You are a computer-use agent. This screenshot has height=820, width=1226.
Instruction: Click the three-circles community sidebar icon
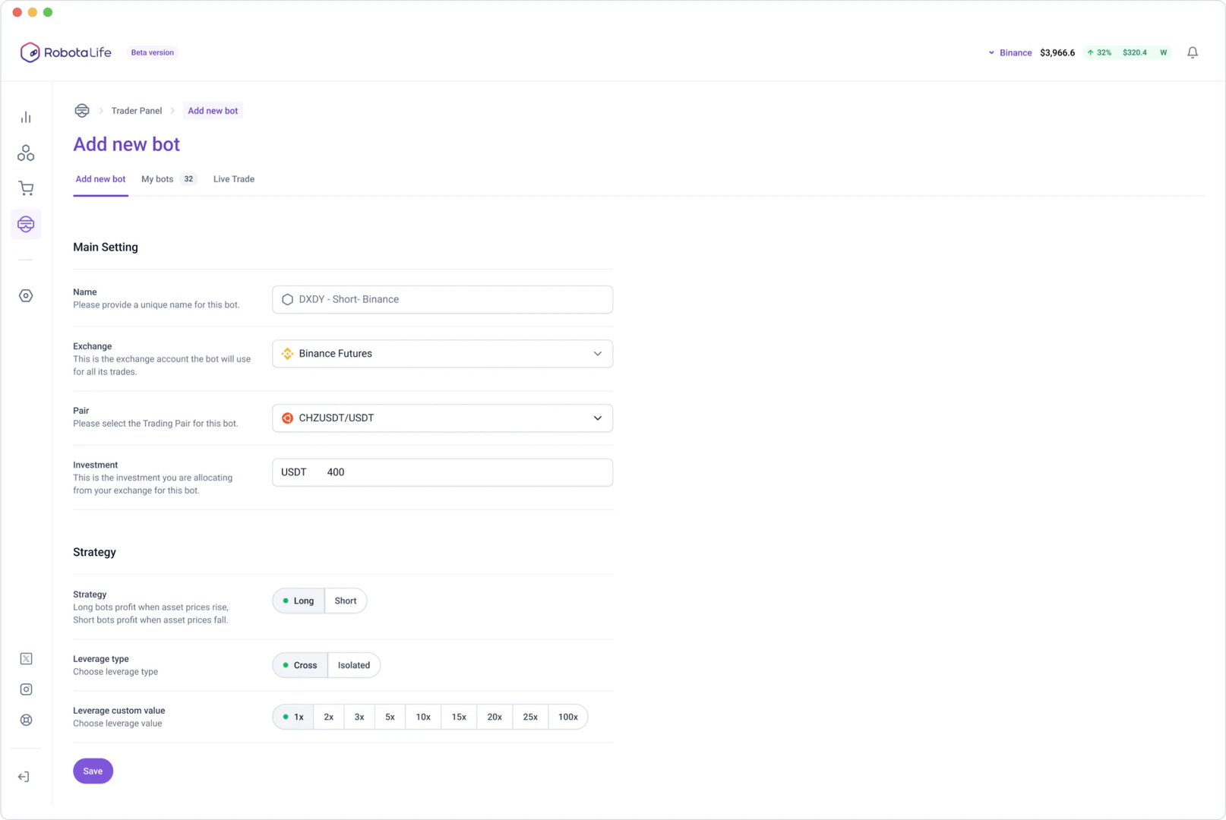click(26, 153)
